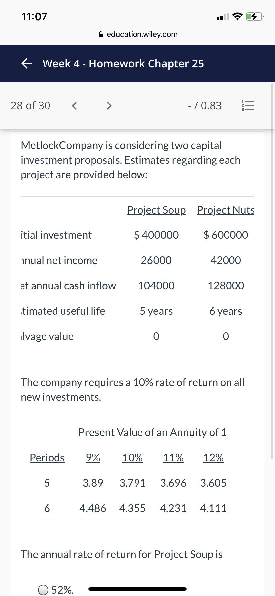Tap the battery charging icon
275x596 pixels.
[255, 16]
